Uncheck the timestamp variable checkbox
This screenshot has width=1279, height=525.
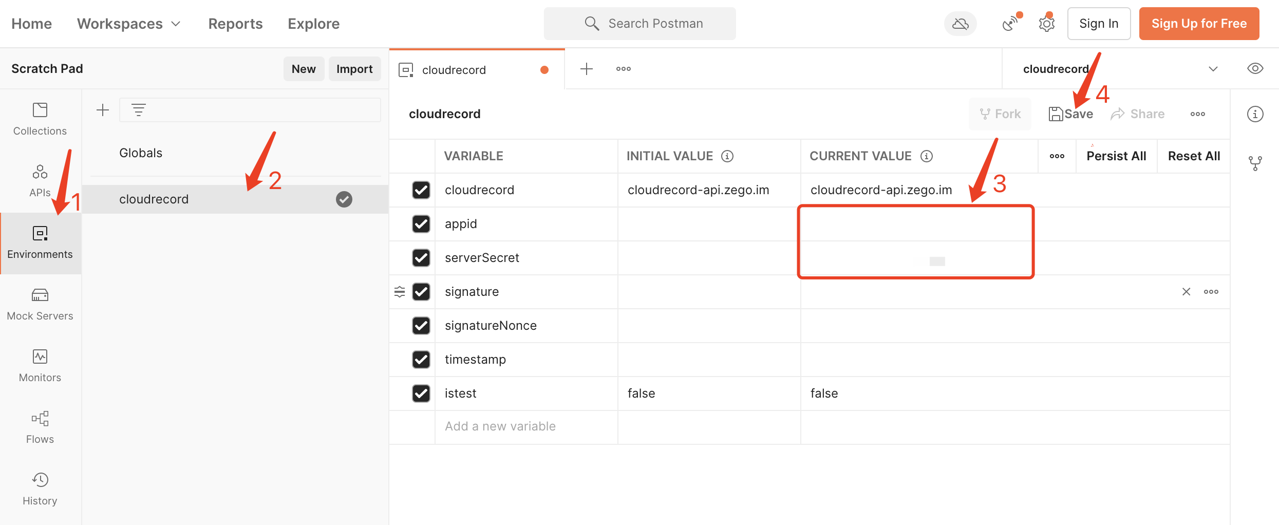[421, 360]
